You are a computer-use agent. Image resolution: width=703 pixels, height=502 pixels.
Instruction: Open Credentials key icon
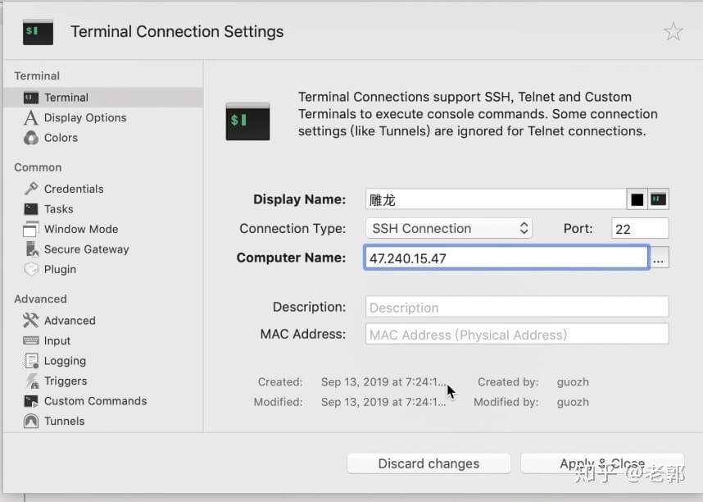[31, 189]
